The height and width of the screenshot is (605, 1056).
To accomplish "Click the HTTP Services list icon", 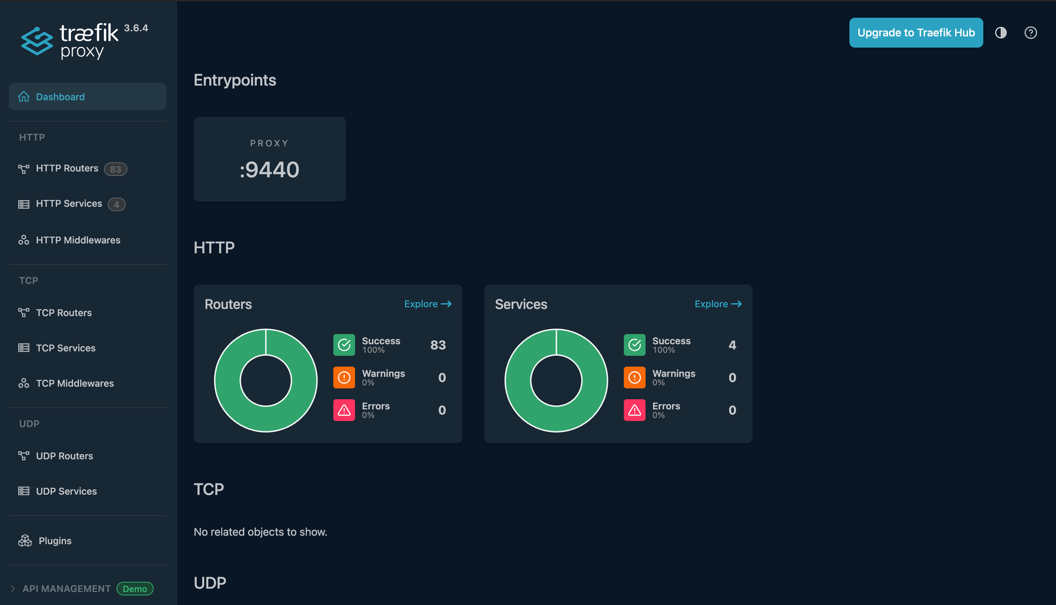I will point(24,204).
